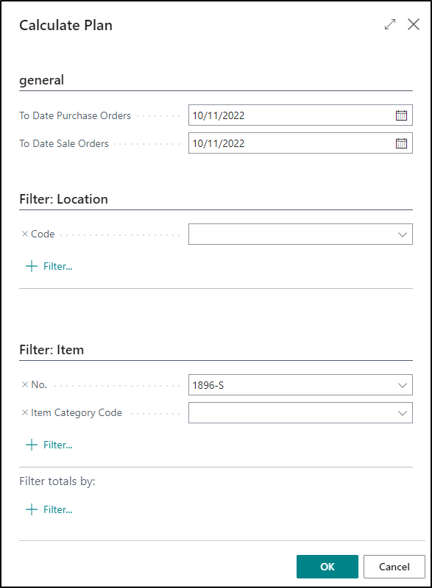Open the Item No. dropdown arrow
The height and width of the screenshot is (588, 432).
[x=403, y=385]
